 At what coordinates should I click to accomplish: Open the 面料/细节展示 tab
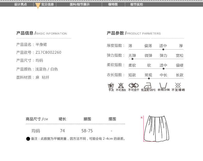pyautogui.click(x=80, y=4)
